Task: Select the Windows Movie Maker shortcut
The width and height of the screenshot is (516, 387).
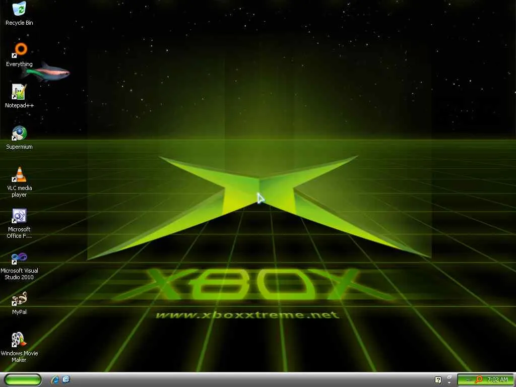Action: pos(19,348)
